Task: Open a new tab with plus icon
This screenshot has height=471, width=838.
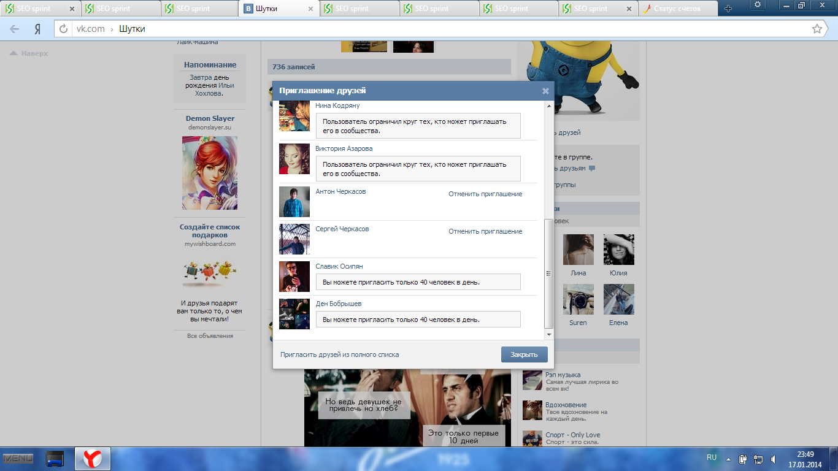Action: [728, 9]
